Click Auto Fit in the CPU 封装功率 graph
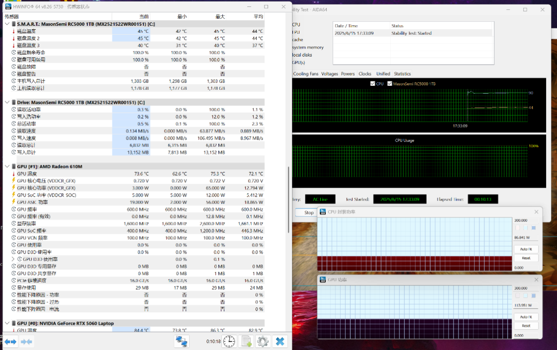The image size is (557, 350). 526,249
